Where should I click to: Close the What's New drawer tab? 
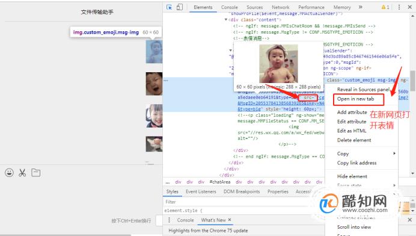pos(230,220)
